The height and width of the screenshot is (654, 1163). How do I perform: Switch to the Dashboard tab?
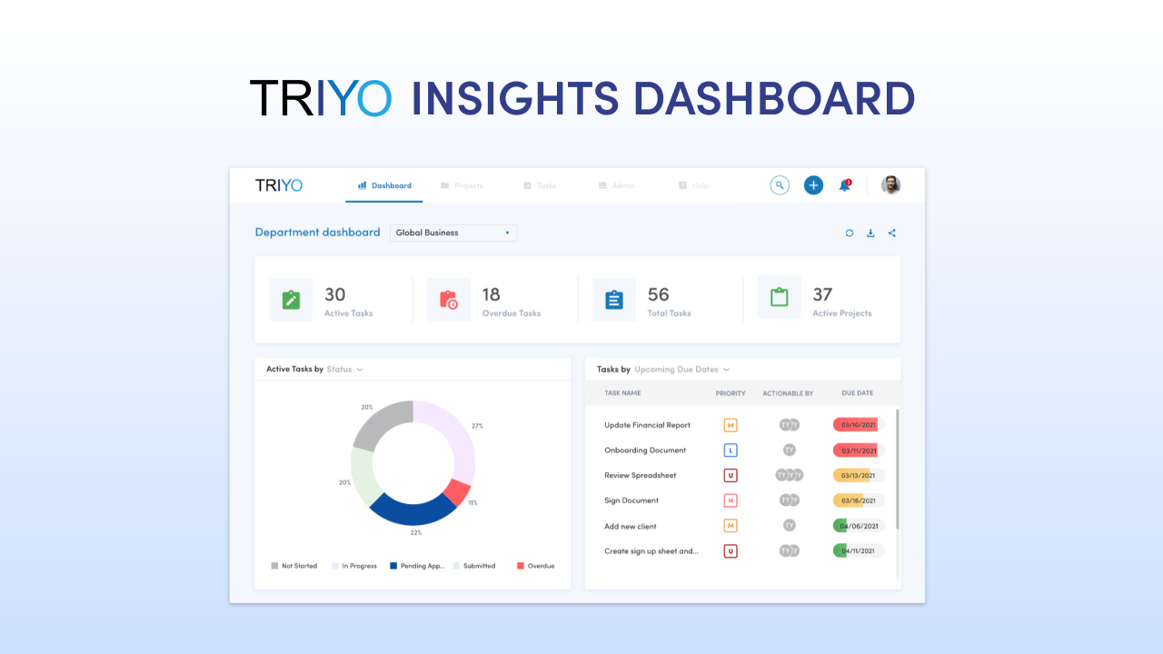(384, 185)
